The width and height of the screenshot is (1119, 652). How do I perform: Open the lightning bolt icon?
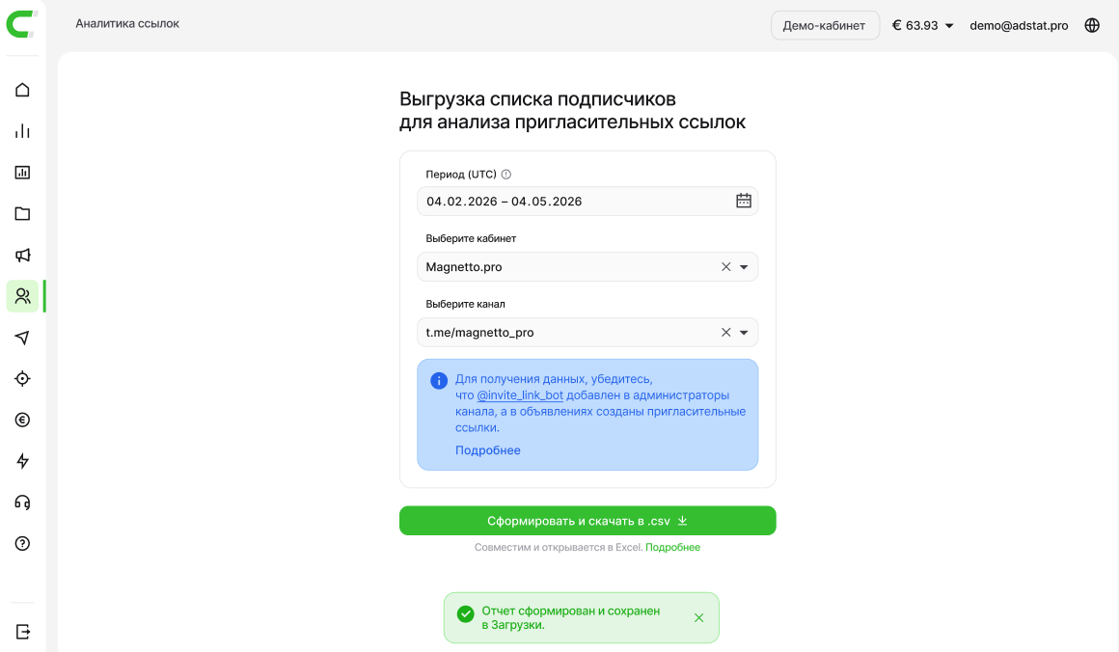click(x=22, y=461)
